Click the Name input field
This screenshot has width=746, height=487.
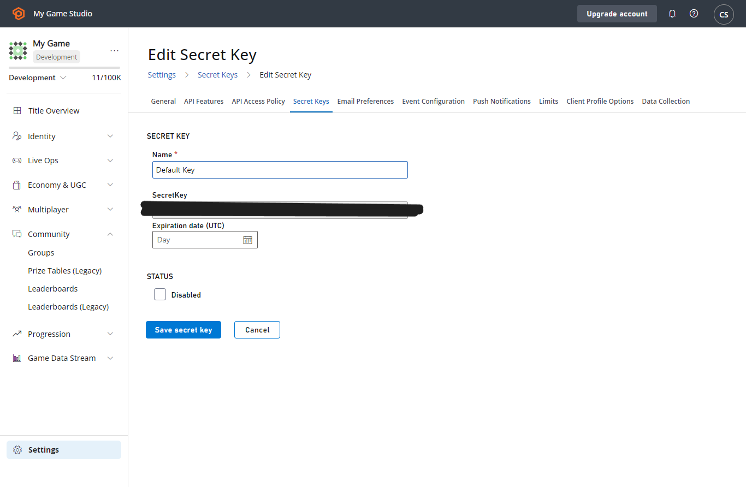[280, 170]
